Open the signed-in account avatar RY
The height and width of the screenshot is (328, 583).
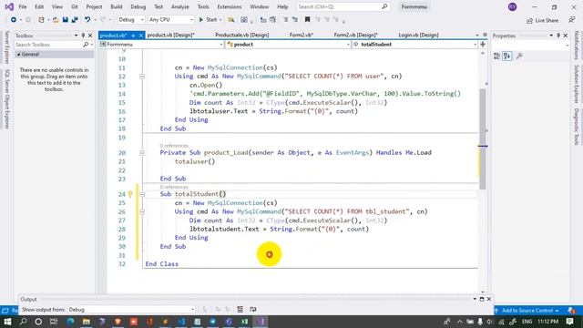click(x=512, y=6)
